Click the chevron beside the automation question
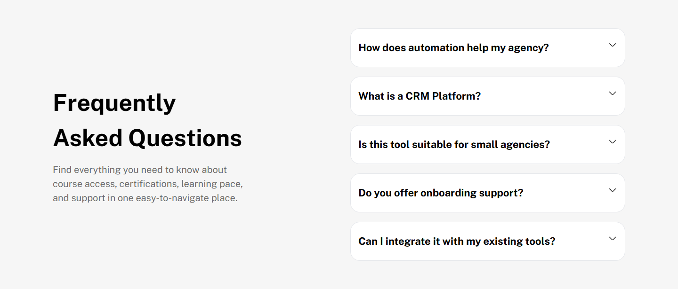This screenshot has width=678, height=289. 612,45
